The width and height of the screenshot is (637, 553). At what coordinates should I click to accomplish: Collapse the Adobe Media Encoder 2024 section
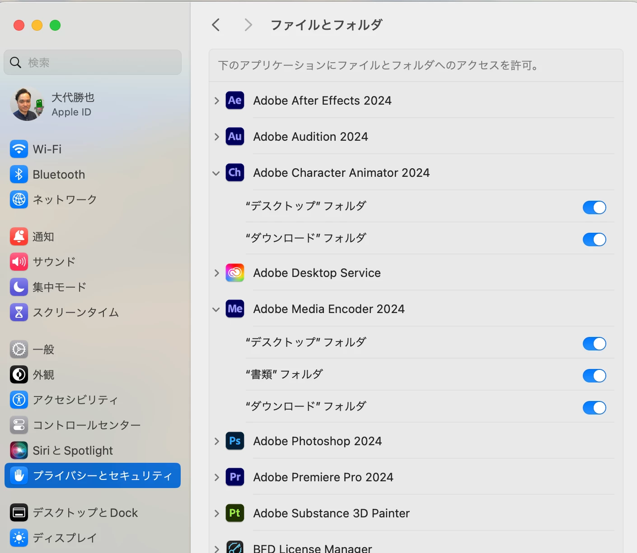(x=216, y=309)
